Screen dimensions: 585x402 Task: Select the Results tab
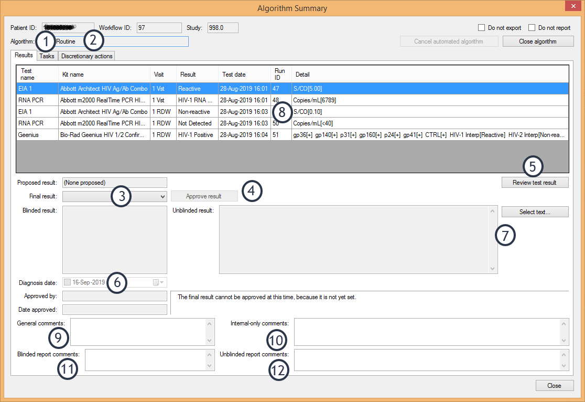pos(24,55)
